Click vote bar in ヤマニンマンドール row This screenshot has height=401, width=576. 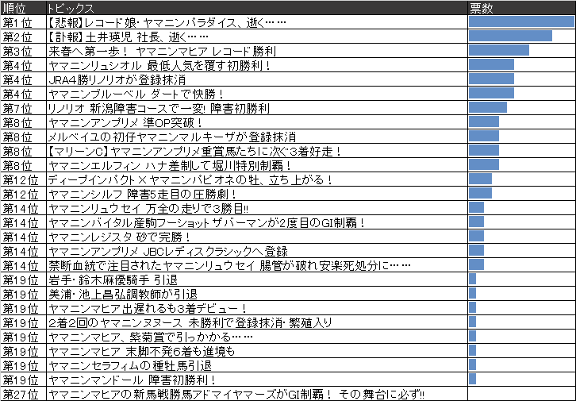coord(472,380)
